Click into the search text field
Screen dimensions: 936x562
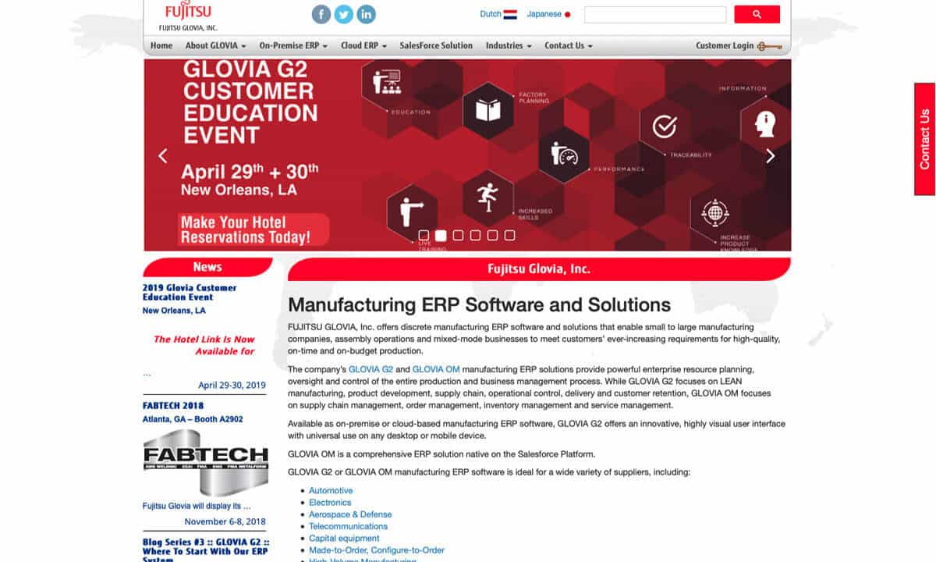(655, 14)
